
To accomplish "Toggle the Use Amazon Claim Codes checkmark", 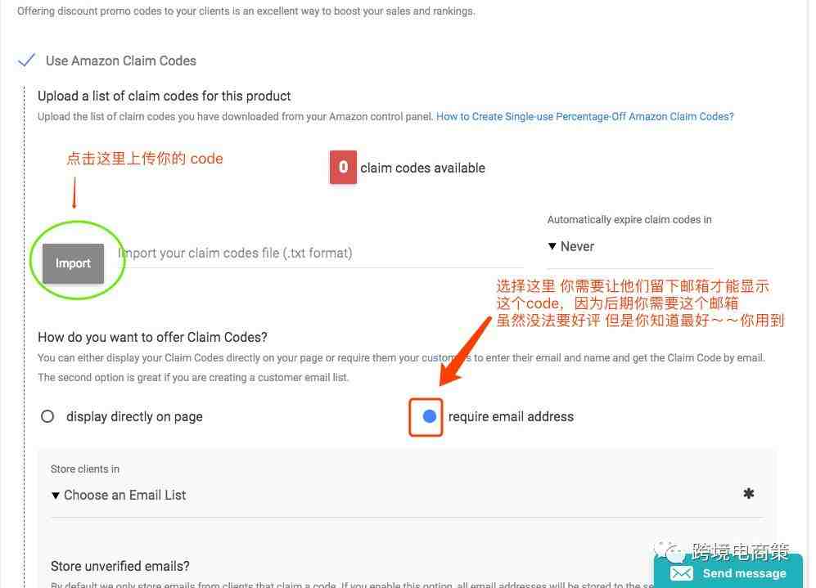I will pos(26,61).
